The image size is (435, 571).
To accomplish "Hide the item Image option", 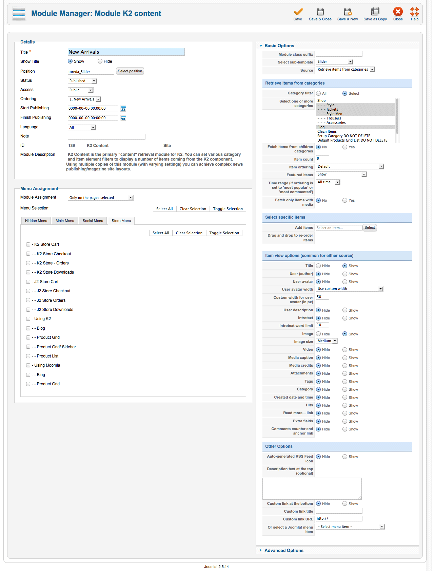I will point(318,334).
